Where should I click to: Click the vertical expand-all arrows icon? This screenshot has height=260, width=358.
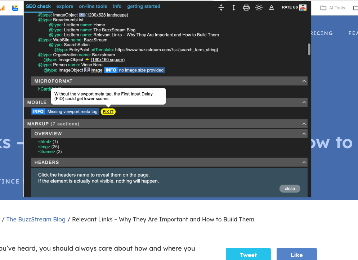pos(233,7)
